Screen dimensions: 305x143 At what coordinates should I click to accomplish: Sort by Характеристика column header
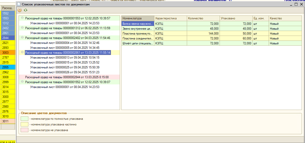point(170,19)
